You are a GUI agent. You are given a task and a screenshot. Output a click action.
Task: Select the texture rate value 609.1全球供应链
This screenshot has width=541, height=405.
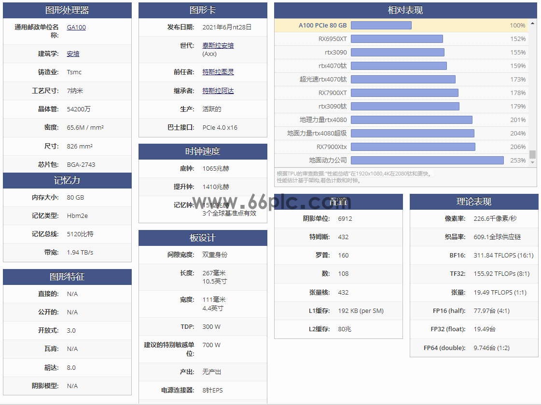pos(497,237)
